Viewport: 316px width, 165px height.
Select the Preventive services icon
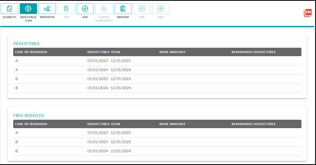pos(47,8)
